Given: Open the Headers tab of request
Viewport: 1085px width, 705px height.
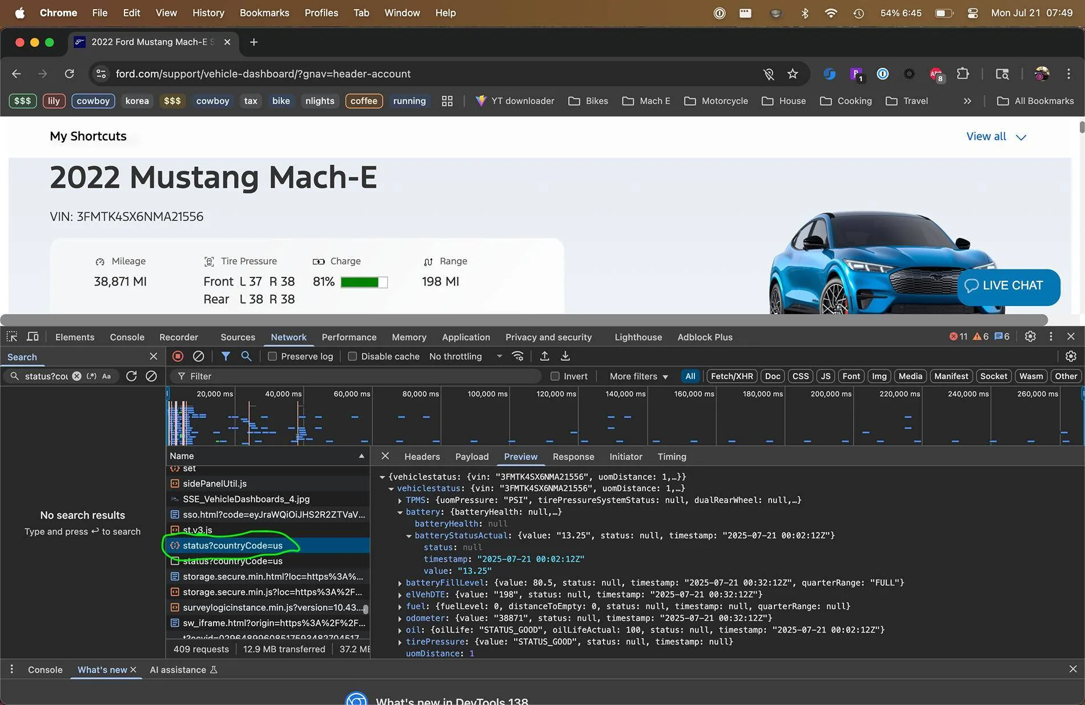Looking at the screenshot, I should click(422, 457).
